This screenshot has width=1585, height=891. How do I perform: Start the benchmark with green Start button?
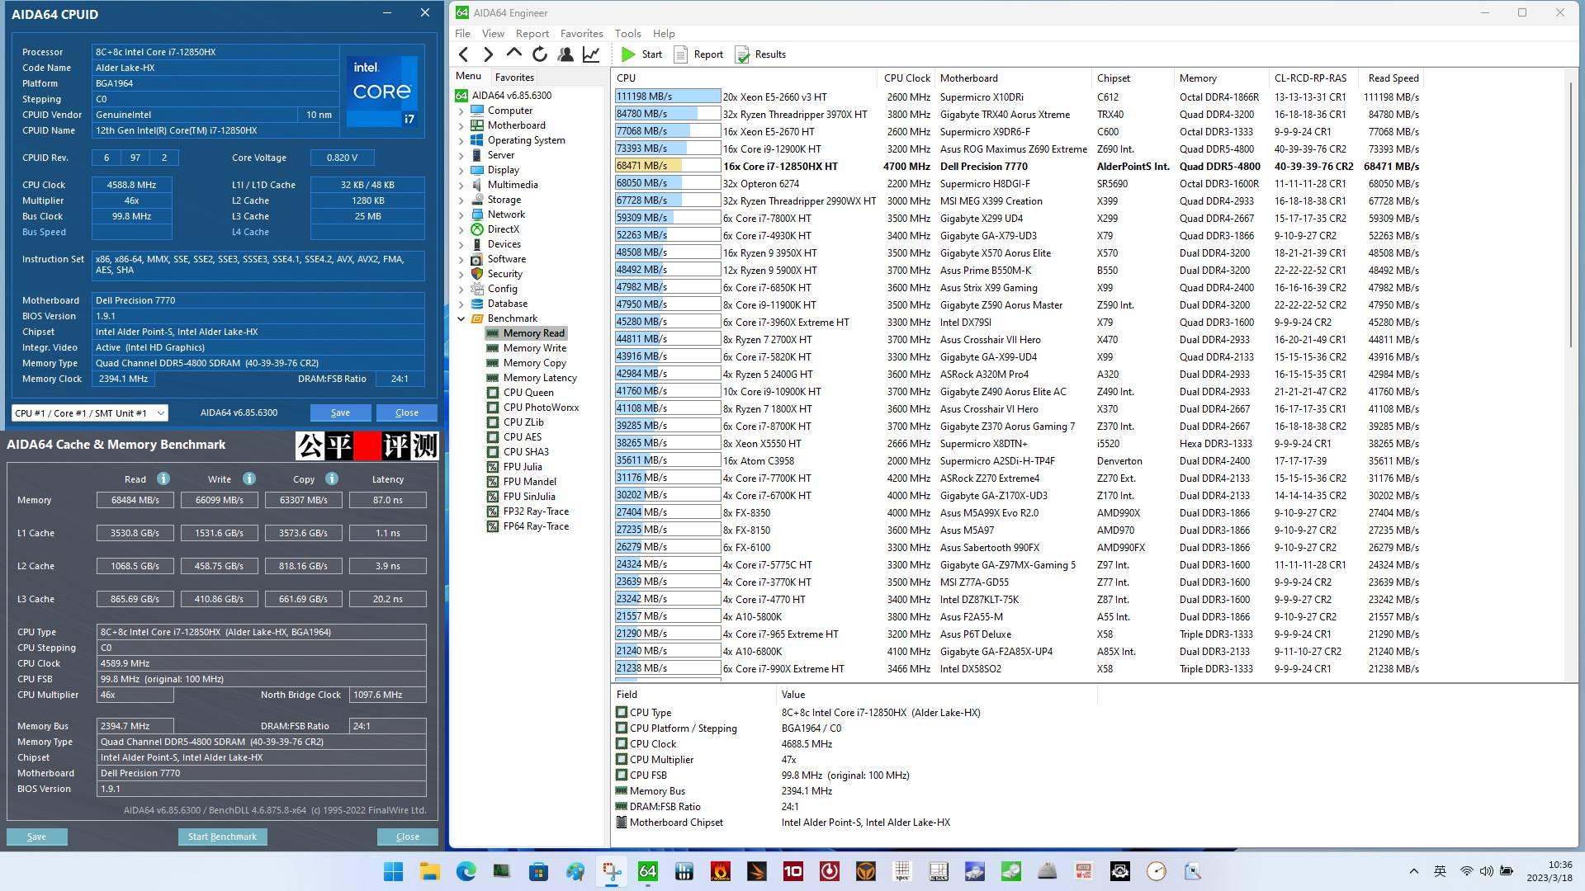tap(641, 54)
